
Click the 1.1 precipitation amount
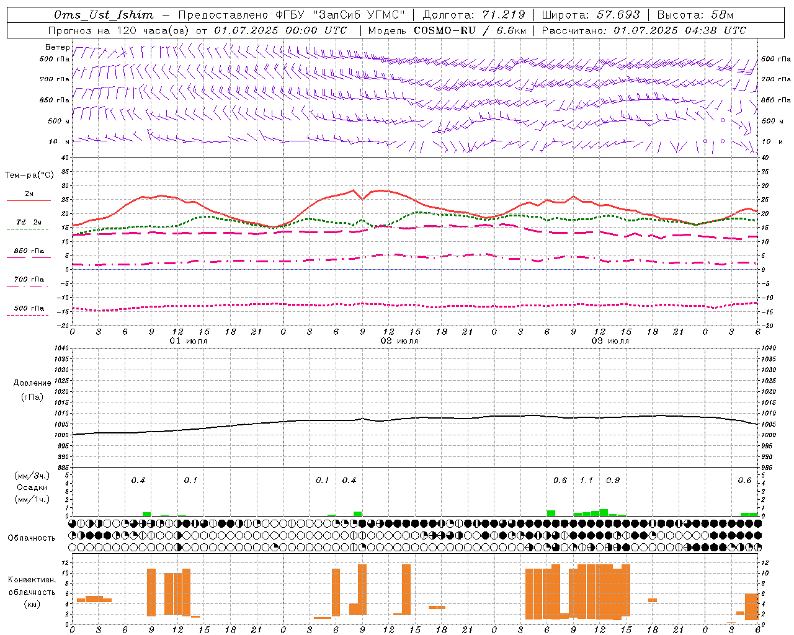[586, 480]
